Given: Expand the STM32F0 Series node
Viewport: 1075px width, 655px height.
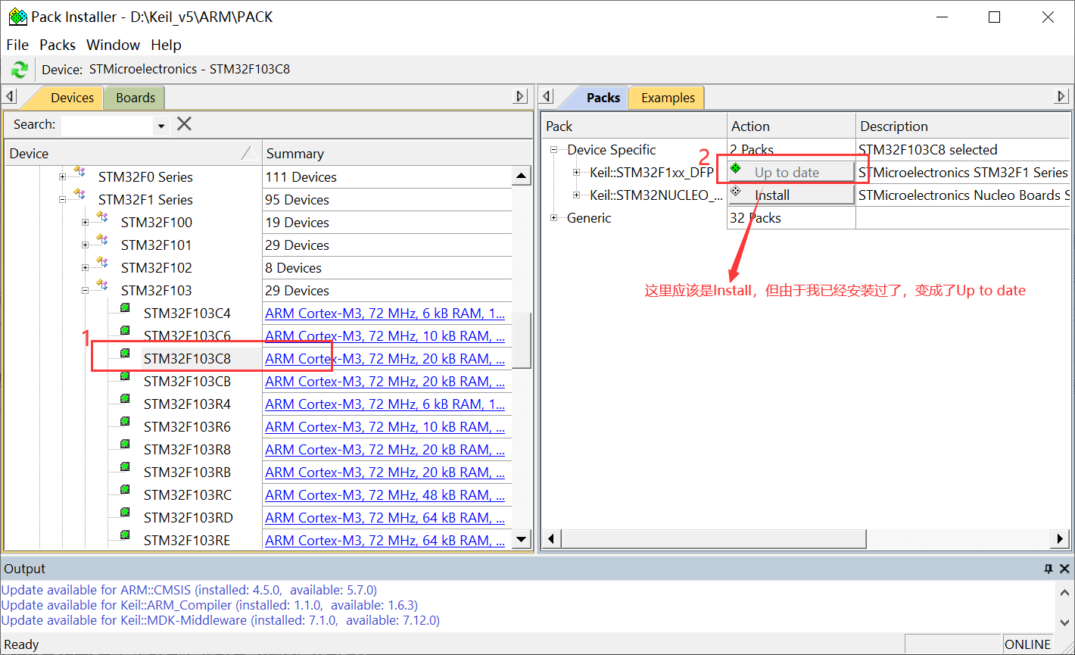Looking at the screenshot, I should [63, 177].
